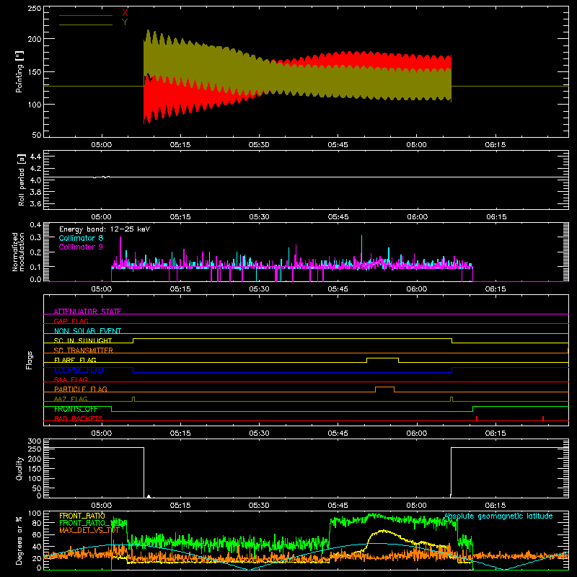
Task: Click the Flags axis title
Action: pos(29,360)
